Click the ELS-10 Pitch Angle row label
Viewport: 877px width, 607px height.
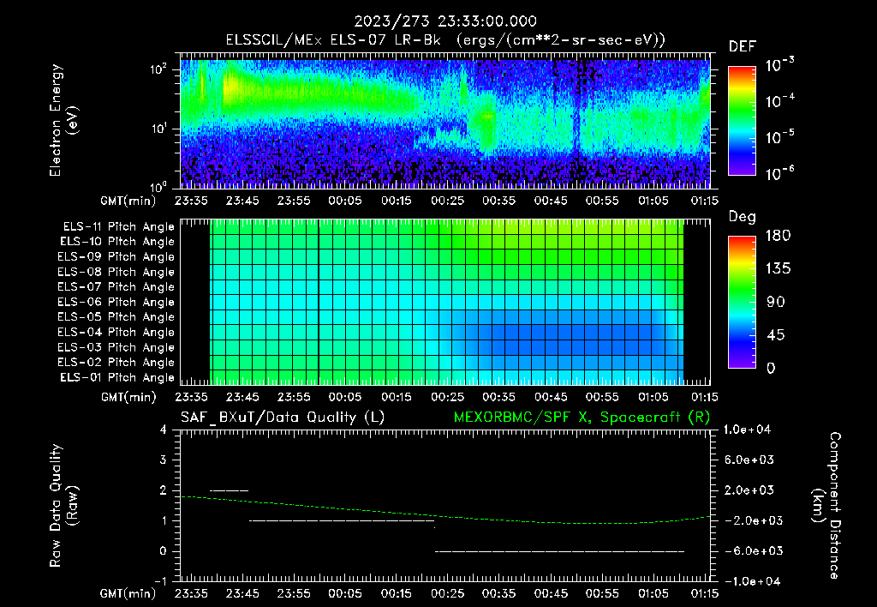pos(117,242)
